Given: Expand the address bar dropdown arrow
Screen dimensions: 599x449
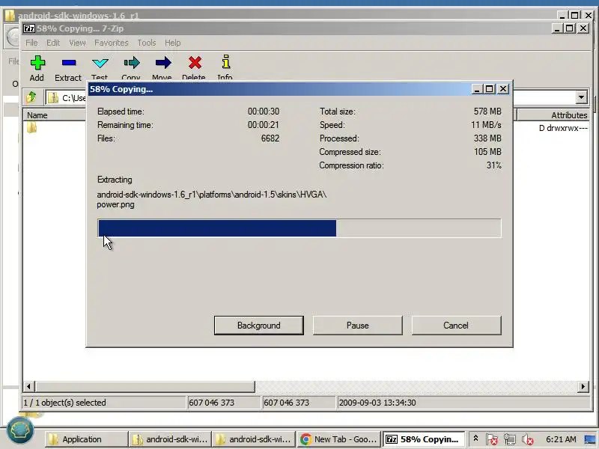Looking at the screenshot, I should 582,97.
